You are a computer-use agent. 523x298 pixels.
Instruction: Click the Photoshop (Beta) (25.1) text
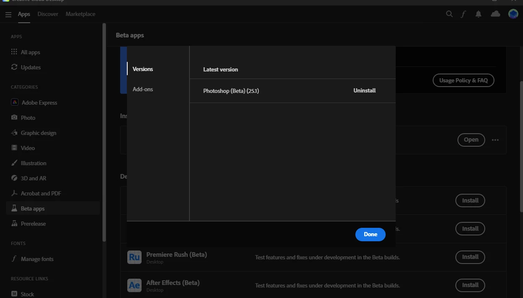pos(231,90)
